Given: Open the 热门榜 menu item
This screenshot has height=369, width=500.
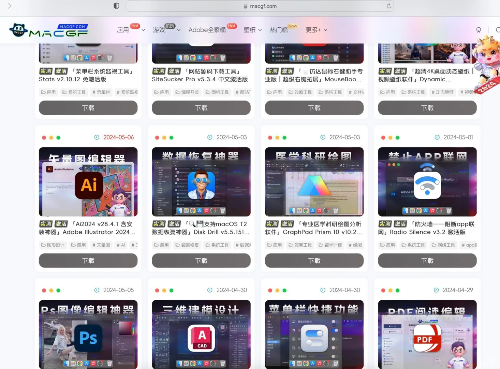Looking at the screenshot, I should [x=280, y=30].
